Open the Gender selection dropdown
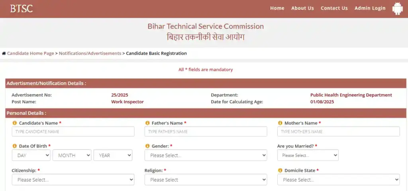This screenshot has height=191, width=408. 206,156
